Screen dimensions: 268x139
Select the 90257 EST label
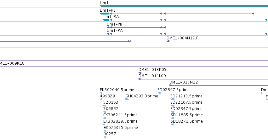pyautogui.click(x=110, y=134)
